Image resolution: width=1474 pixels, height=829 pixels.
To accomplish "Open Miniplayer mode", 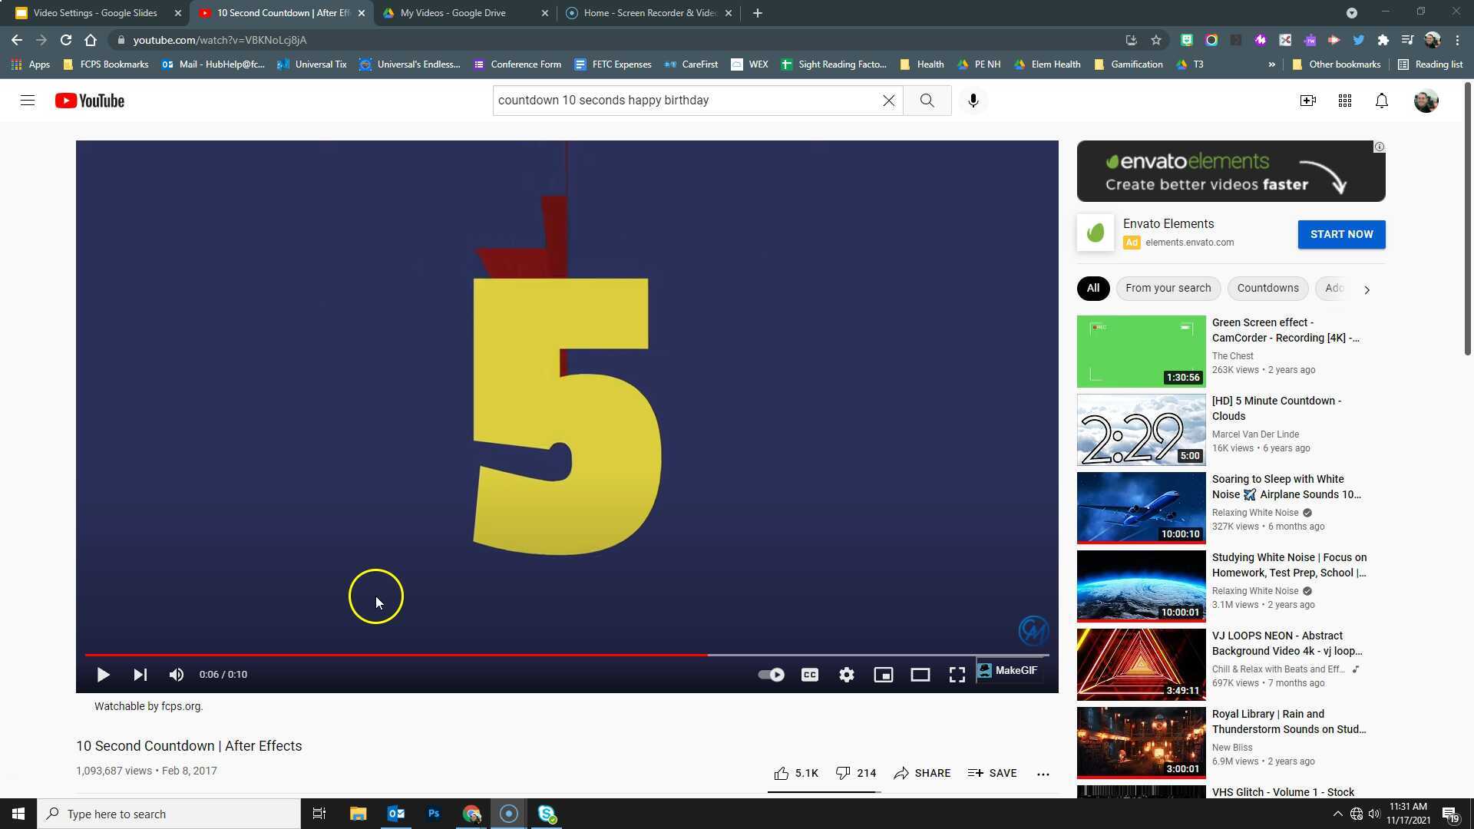I will (x=883, y=674).
